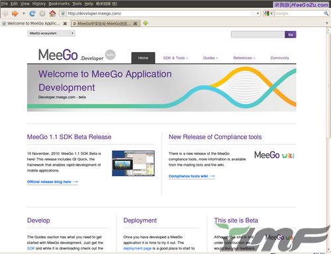The height and width of the screenshot is (254, 331).
Task: Click the Develop section heading
Action: click(x=38, y=220)
